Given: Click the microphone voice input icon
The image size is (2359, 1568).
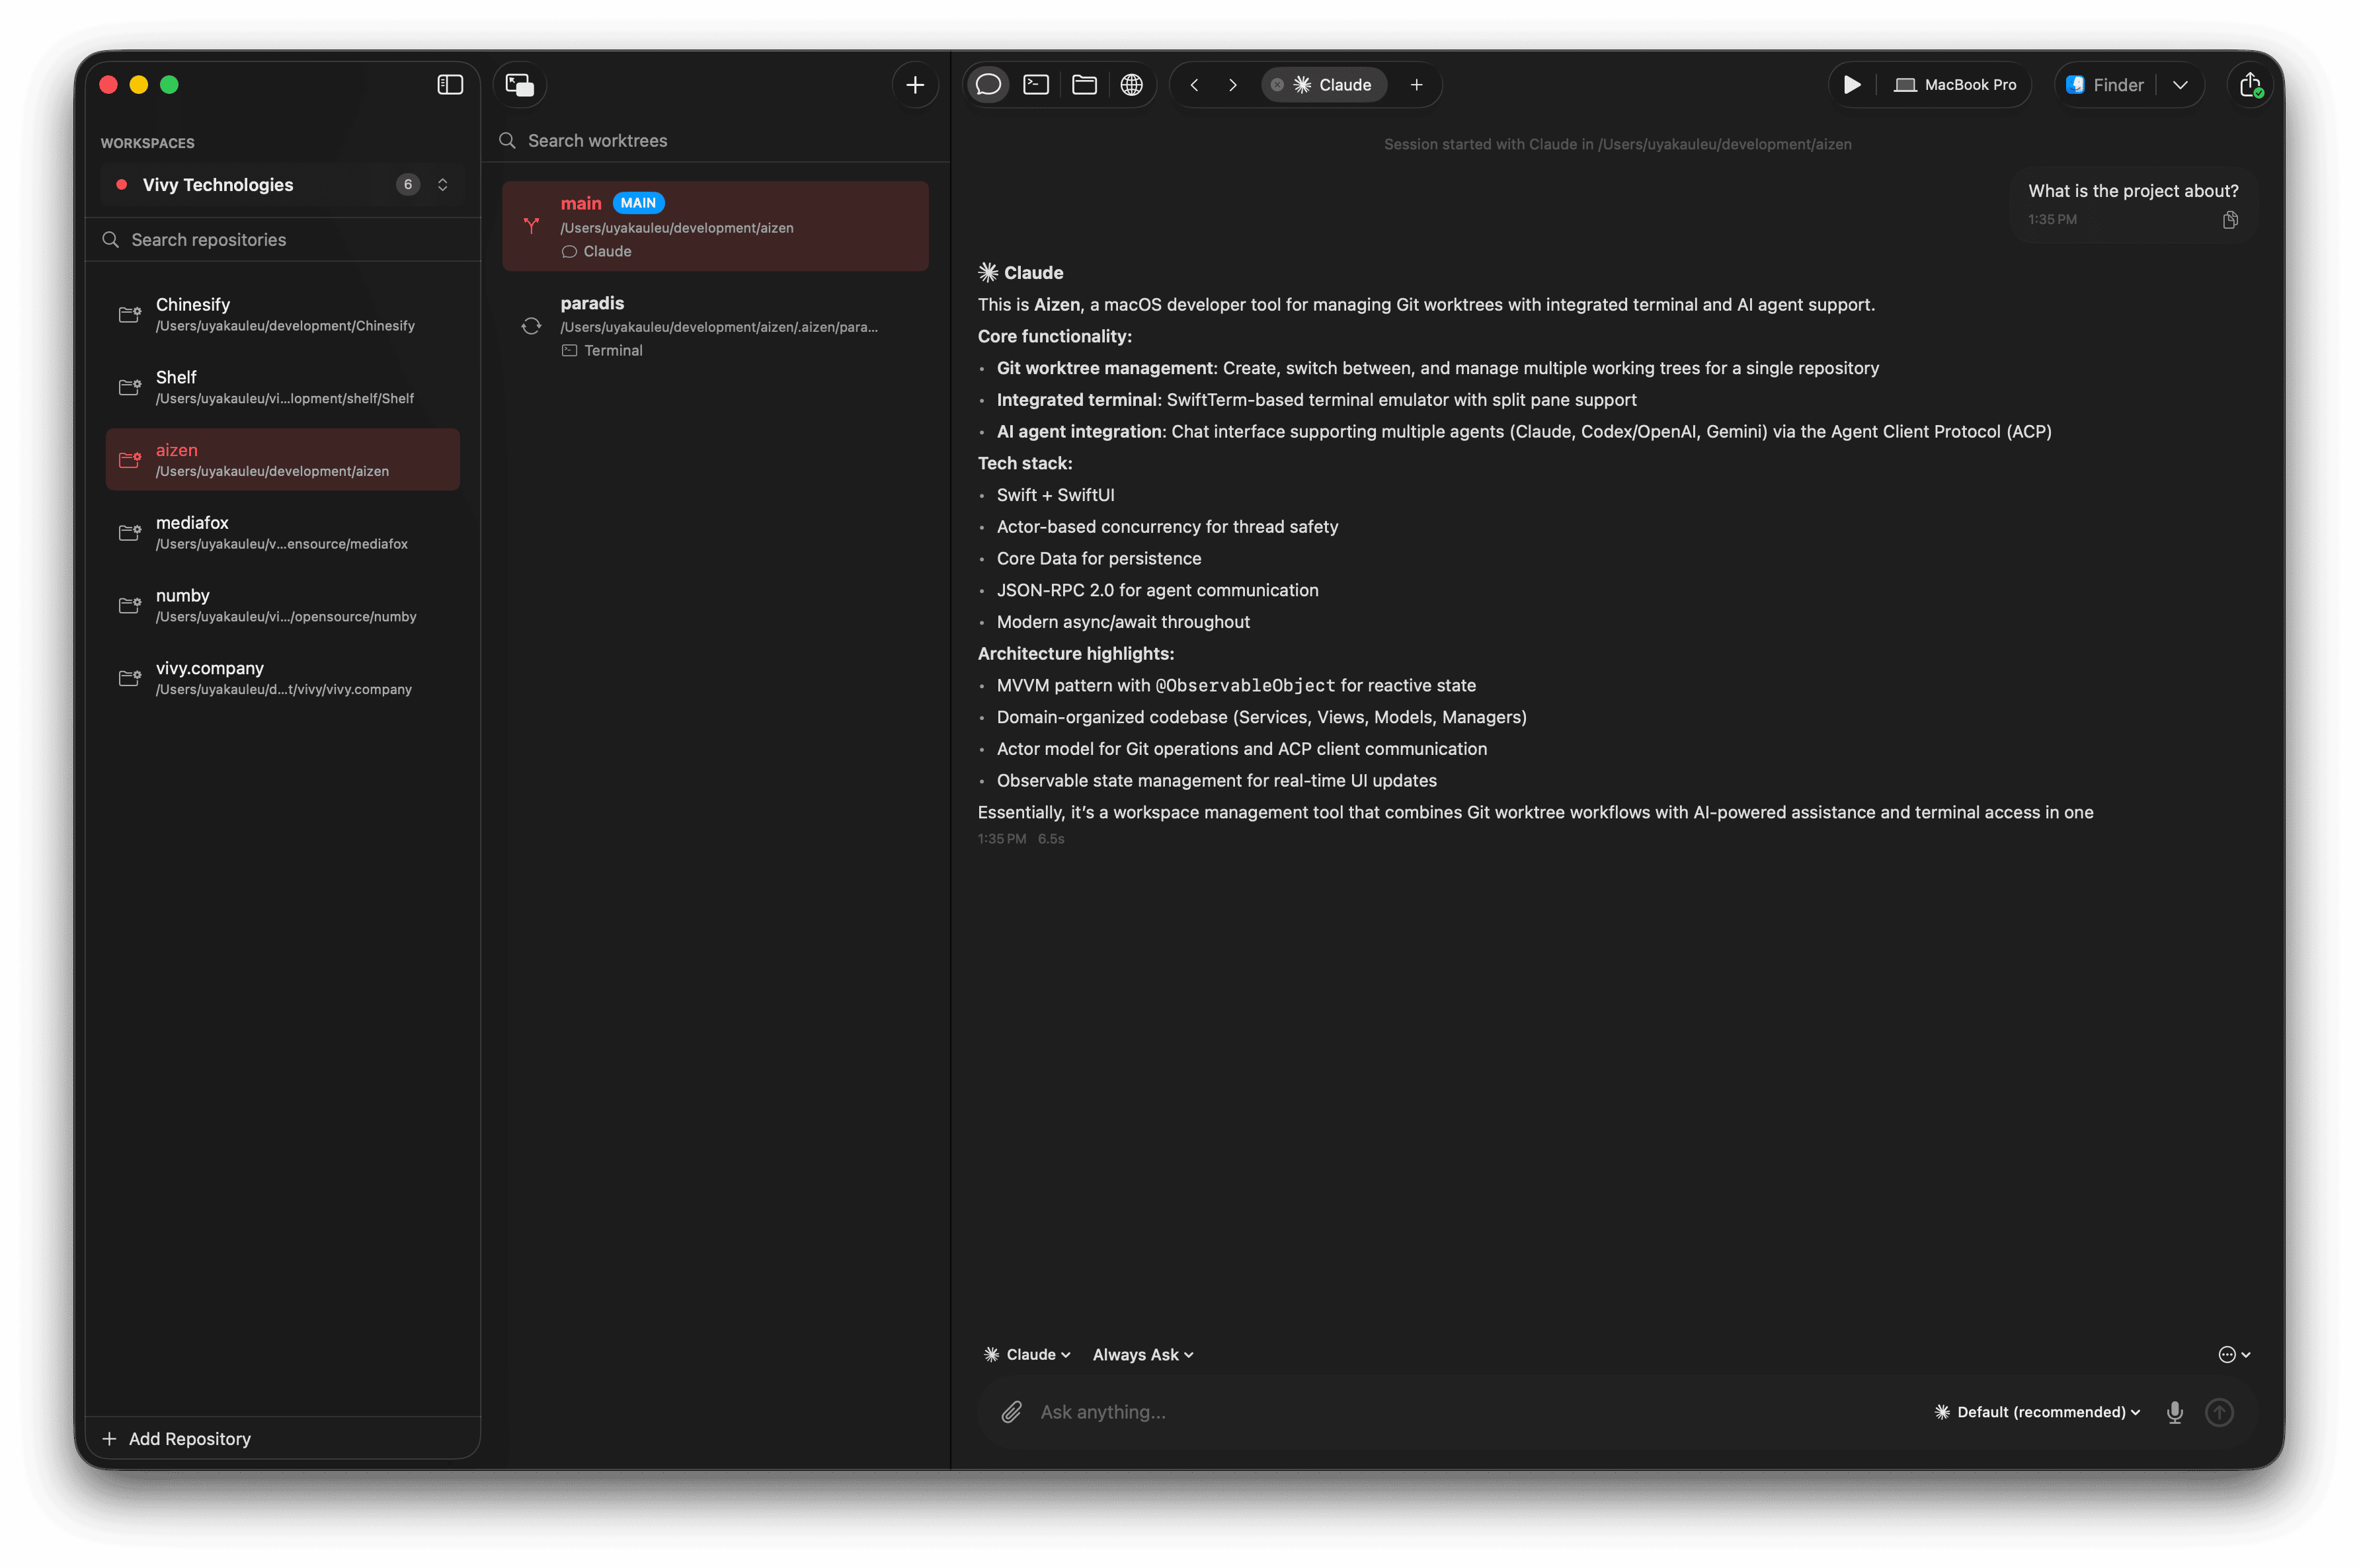Looking at the screenshot, I should click(2174, 1412).
